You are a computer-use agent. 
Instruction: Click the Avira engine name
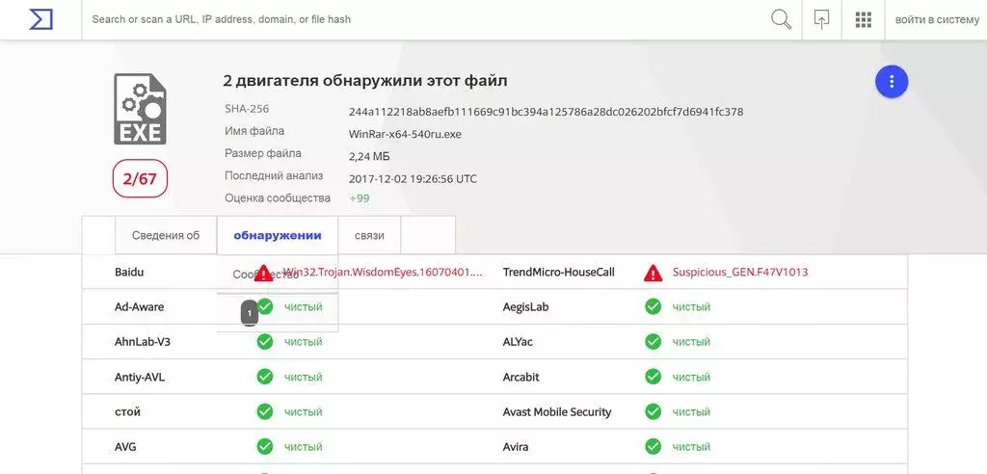(x=516, y=447)
